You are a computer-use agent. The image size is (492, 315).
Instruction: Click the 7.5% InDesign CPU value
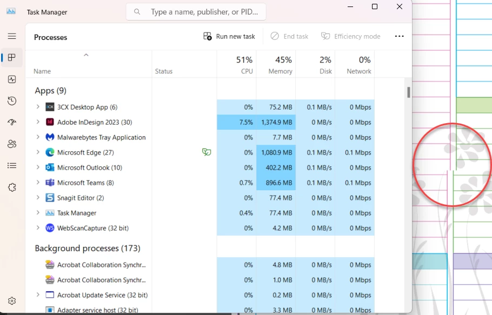(246, 122)
